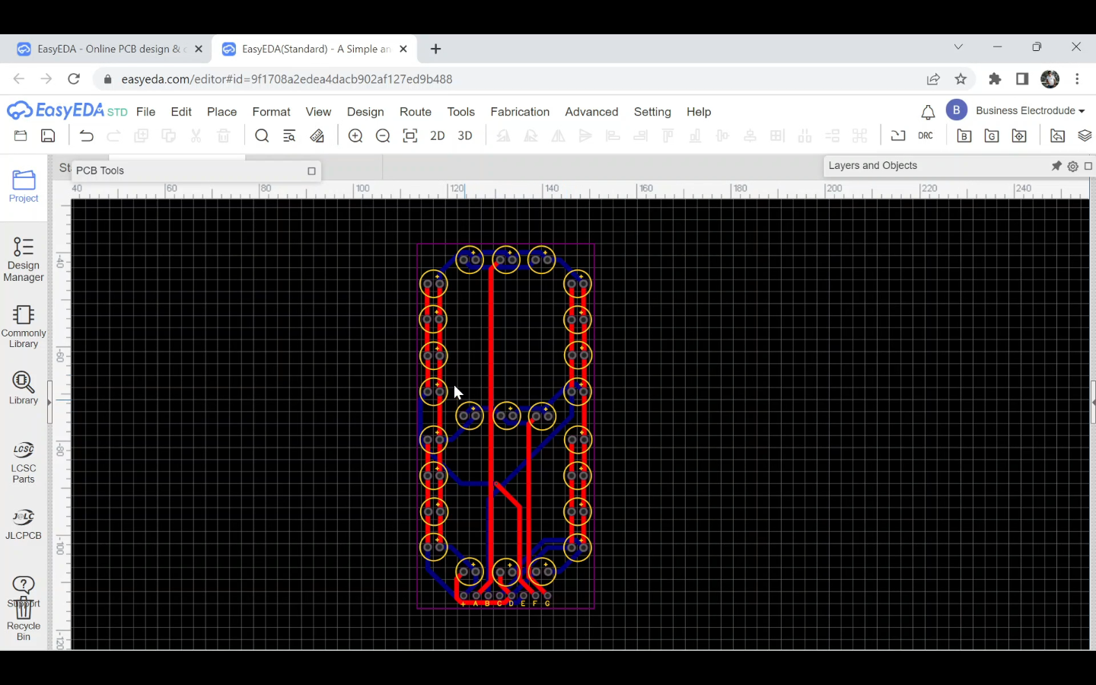
Task: Click the Undo icon in toolbar
Action: pyautogui.click(x=86, y=135)
